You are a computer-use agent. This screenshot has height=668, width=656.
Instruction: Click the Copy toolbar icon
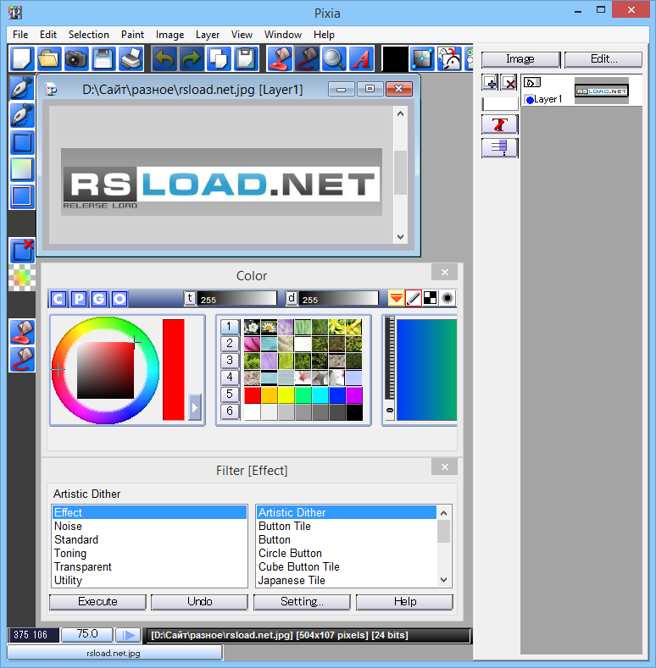tap(219, 58)
